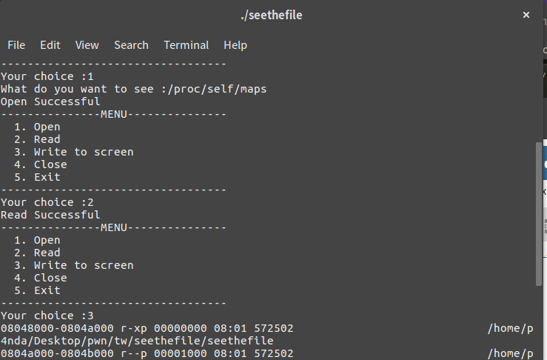The height and width of the screenshot is (360, 547).
Task: Open the Terminal menu
Action: click(187, 45)
